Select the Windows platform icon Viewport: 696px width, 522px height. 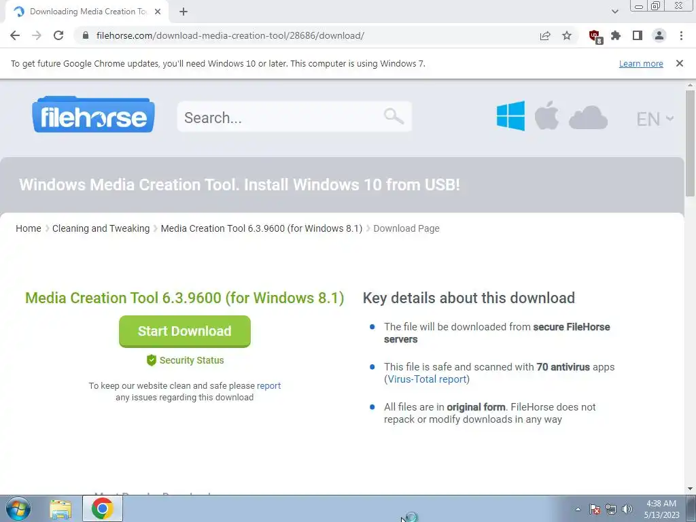click(x=510, y=116)
